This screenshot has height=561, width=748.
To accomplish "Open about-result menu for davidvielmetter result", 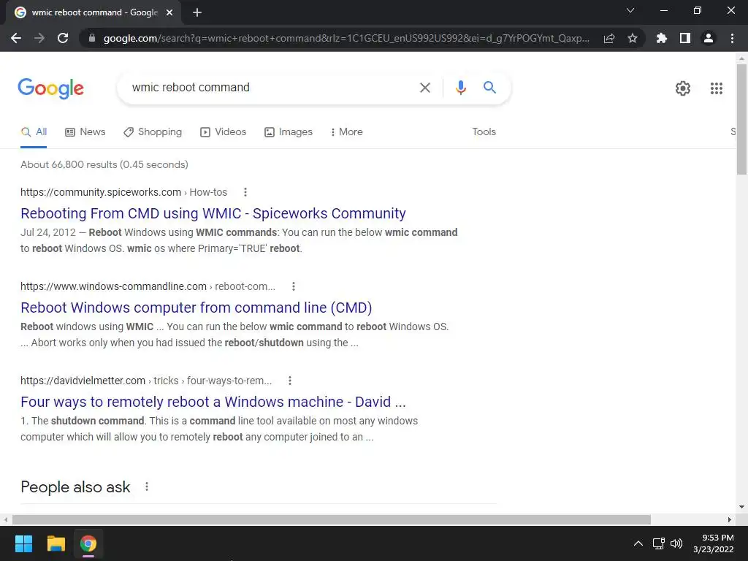I will click(289, 381).
